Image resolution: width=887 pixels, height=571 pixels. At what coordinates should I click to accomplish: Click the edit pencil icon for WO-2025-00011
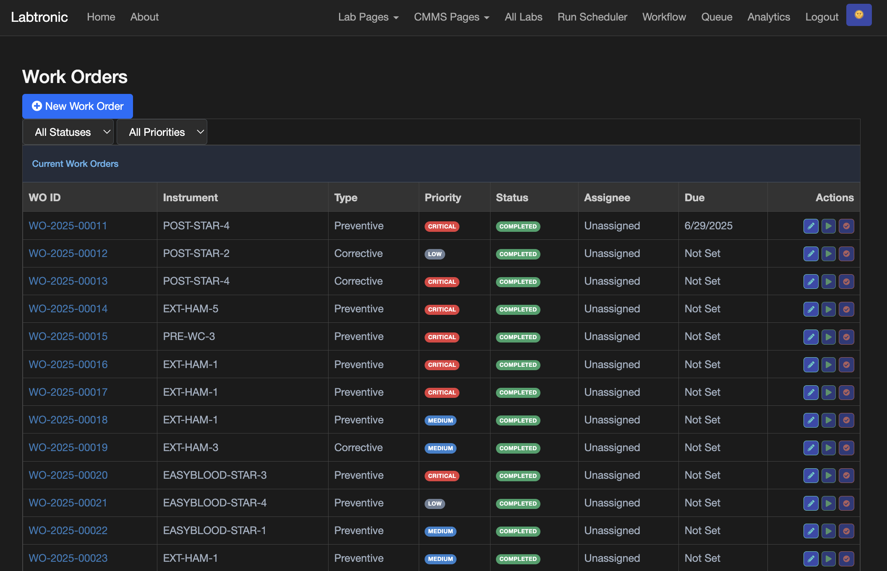(811, 226)
